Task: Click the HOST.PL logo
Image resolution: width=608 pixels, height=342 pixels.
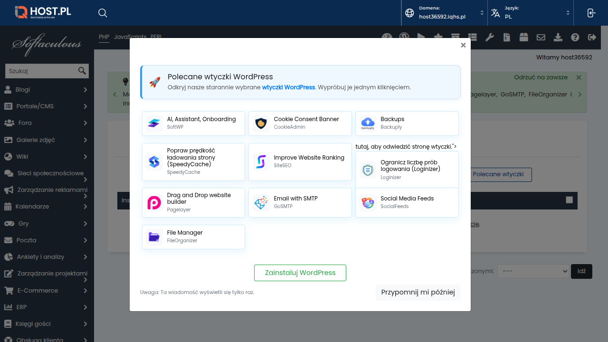Action: (x=43, y=12)
